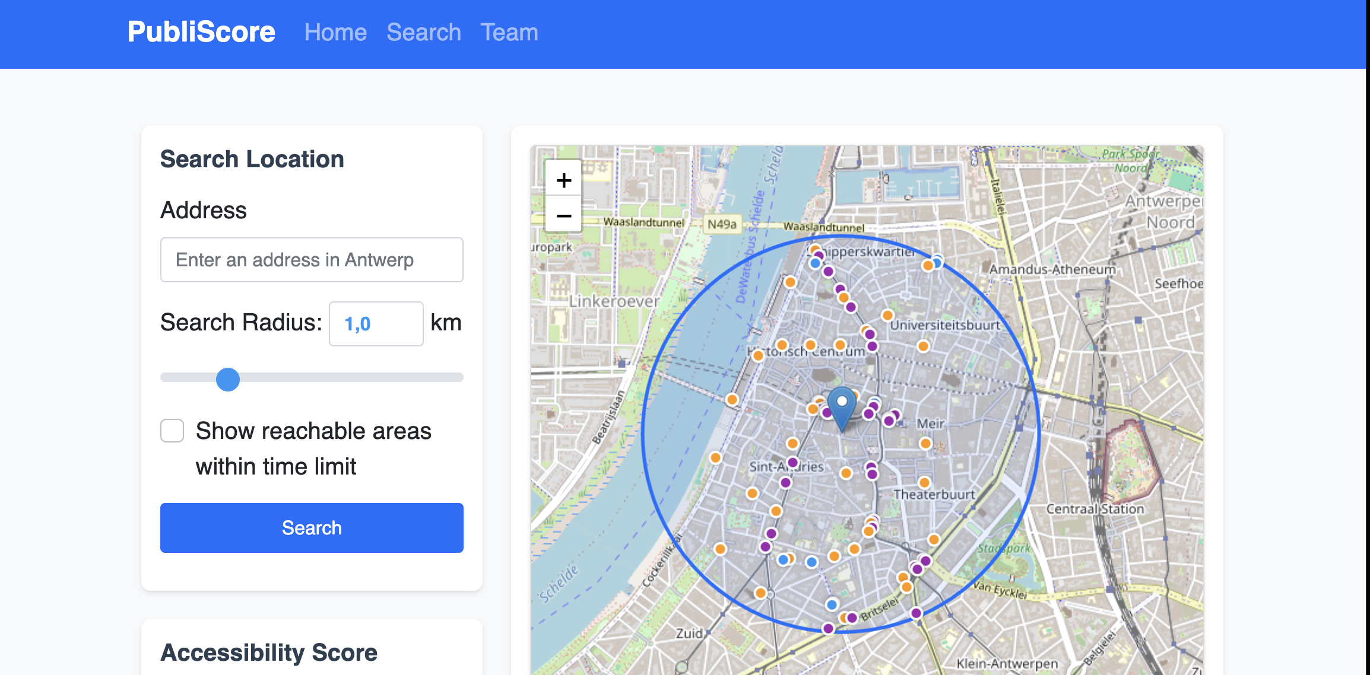Open the Team navigation link
Image resolution: width=1370 pixels, height=675 pixels.
click(509, 32)
